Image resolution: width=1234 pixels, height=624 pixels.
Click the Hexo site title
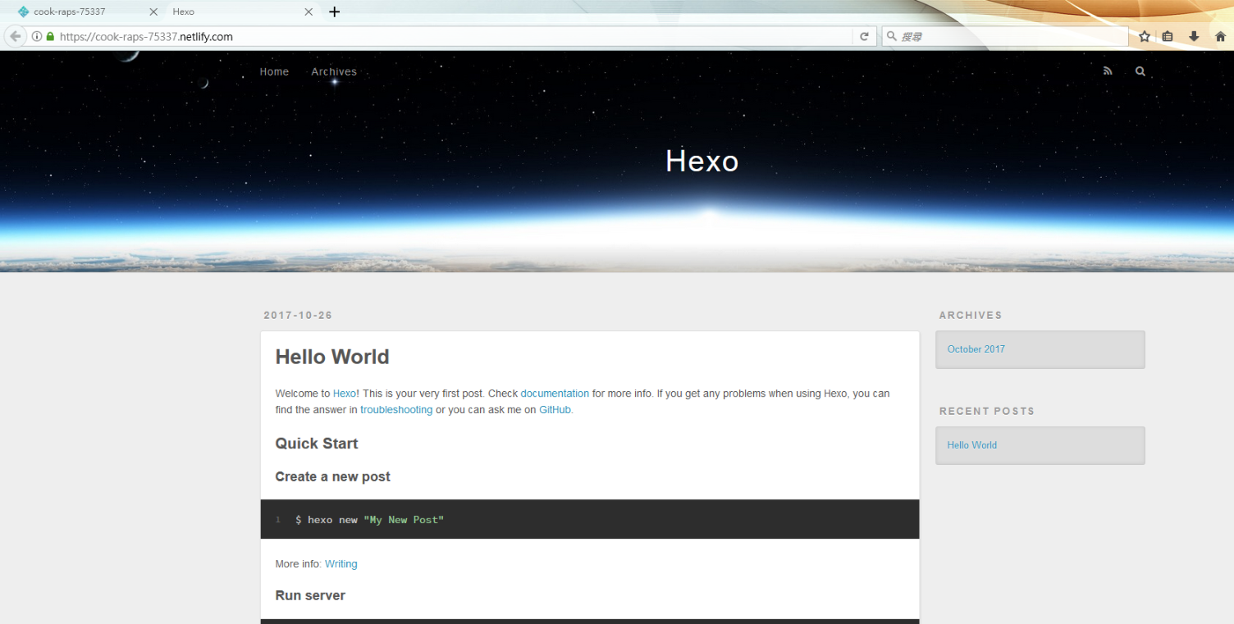coord(702,161)
